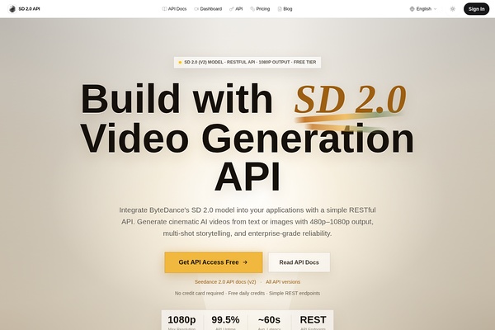Open the Blog navigation item
This screenshot has width=495, height=330.
[x=285, y=9]
